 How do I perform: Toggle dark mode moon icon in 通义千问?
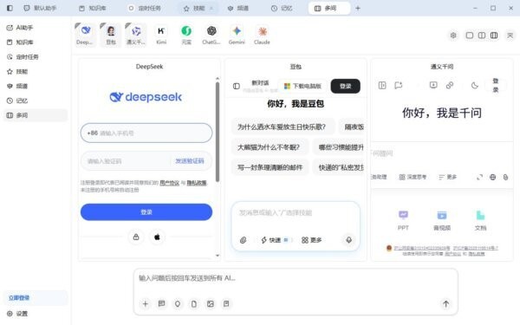coord(475,86)
